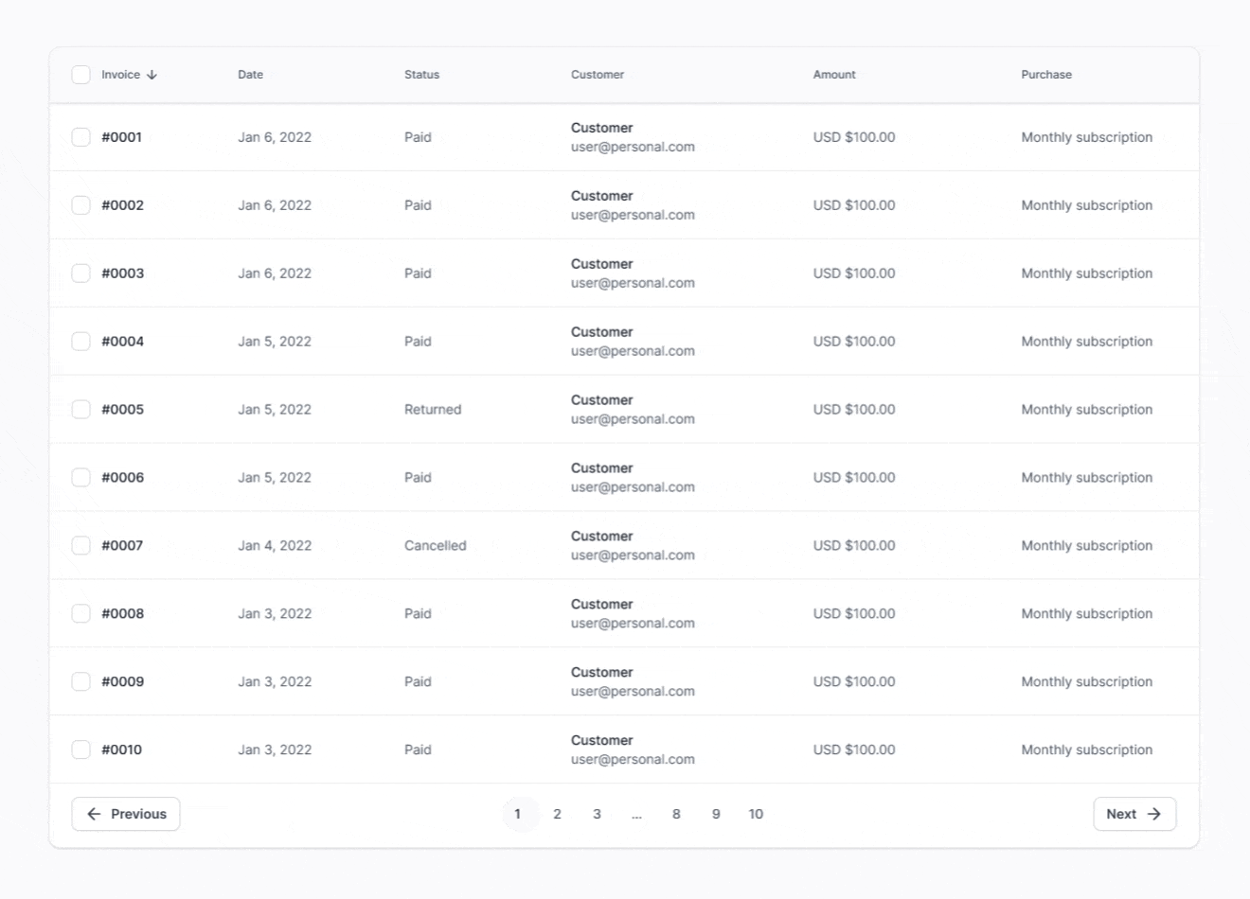Open page 8 of invoices
Image resolution: width=1250 pixels, height=899 pixels.
pyautogui.click(x=676, y=814)
